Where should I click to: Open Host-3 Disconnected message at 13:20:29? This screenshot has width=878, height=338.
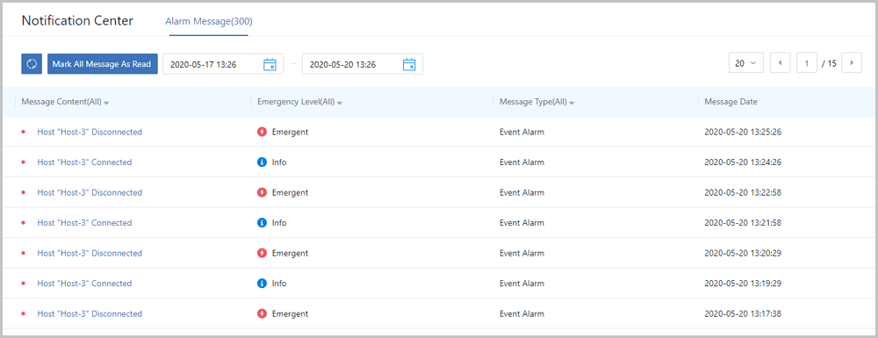pyautogui.click(x=90, y=253)
